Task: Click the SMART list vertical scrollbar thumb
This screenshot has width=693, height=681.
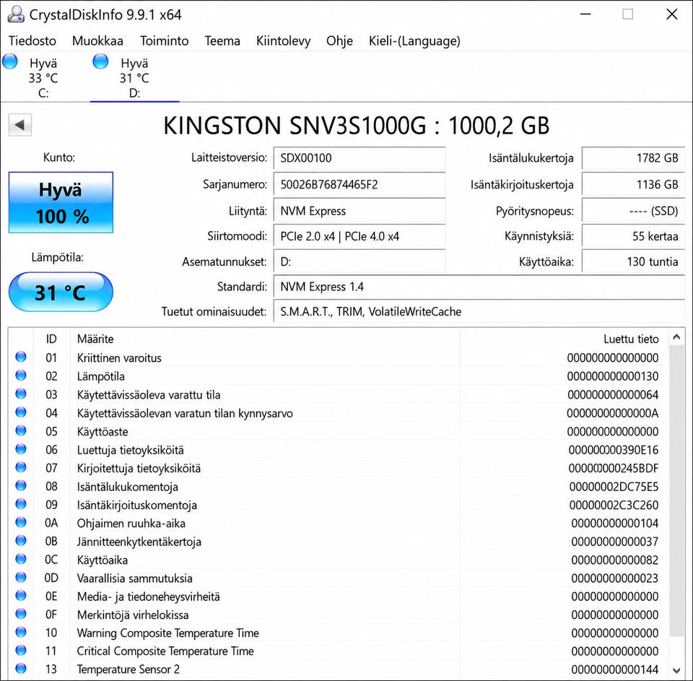Action: pos(676,491)
